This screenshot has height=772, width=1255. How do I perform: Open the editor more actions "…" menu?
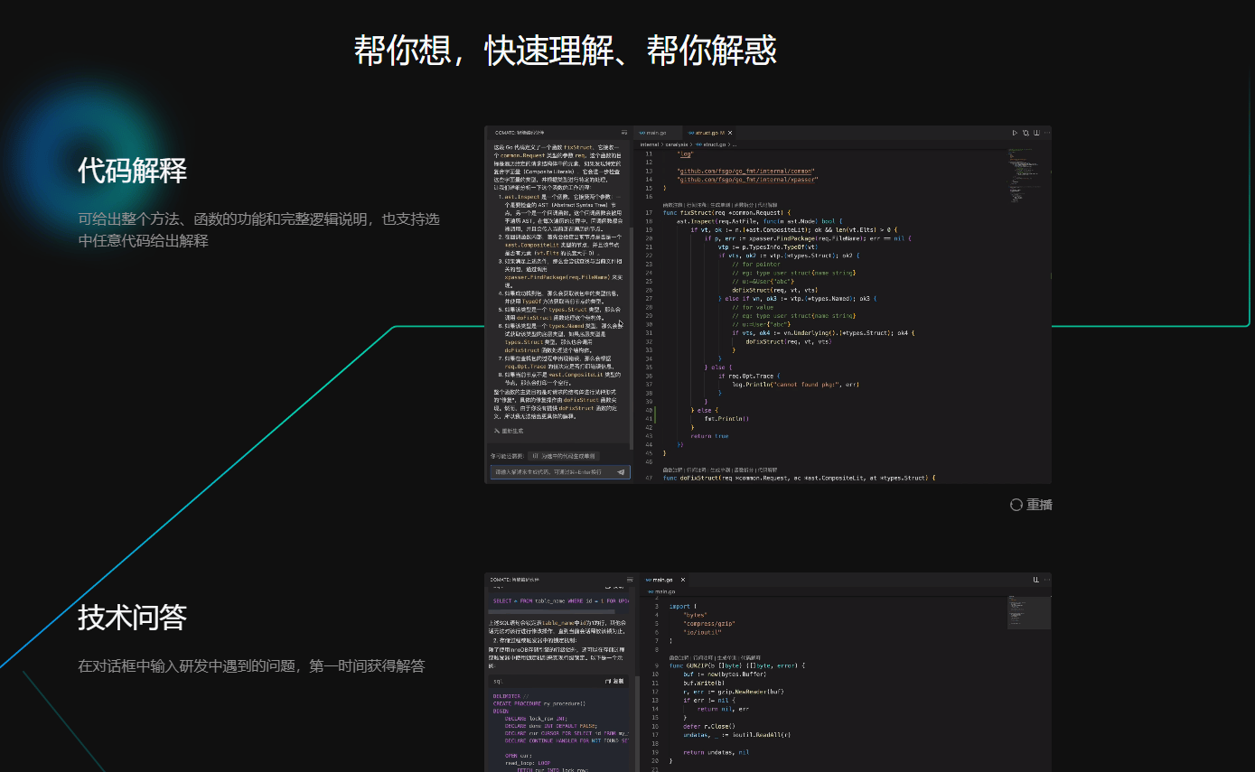(x=1046, y=133)
